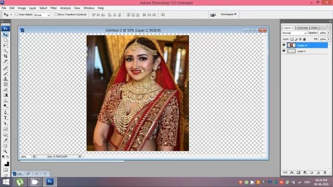Select the Move tool in the toolbox
The width and height of the screenshot is (333, 187).
pyautogui.click(x=6, y=35)
